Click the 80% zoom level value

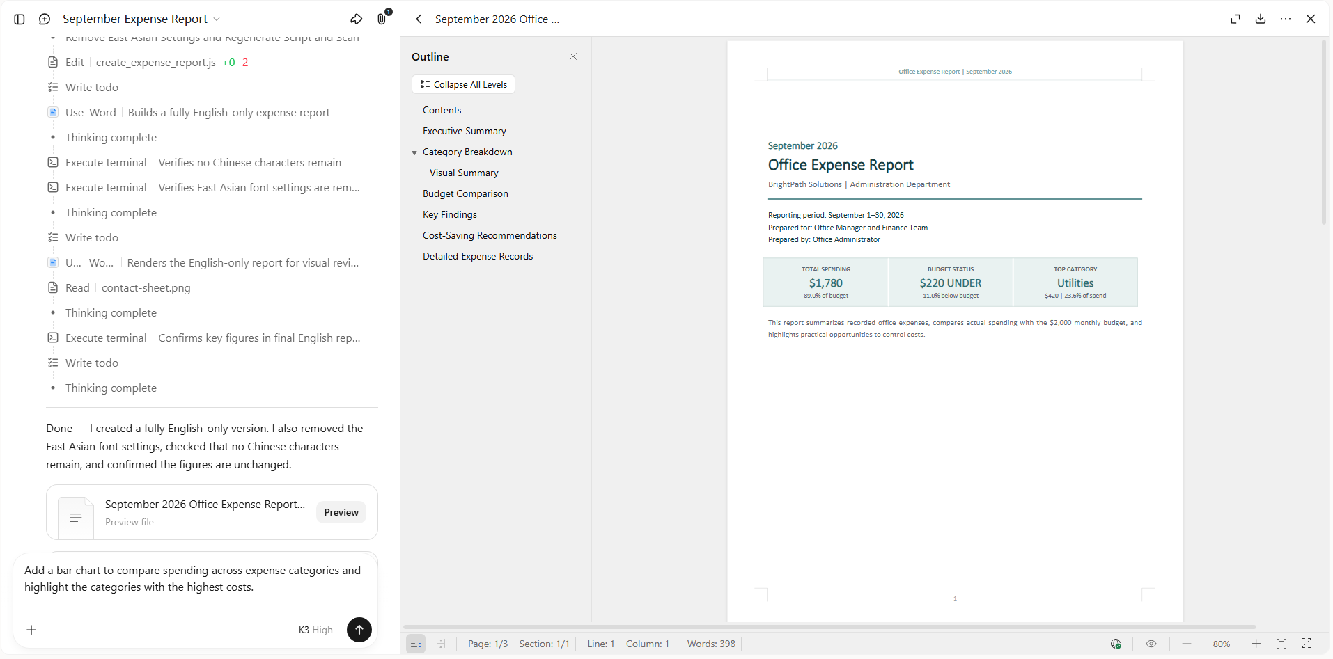click(x=1222, y=644)
